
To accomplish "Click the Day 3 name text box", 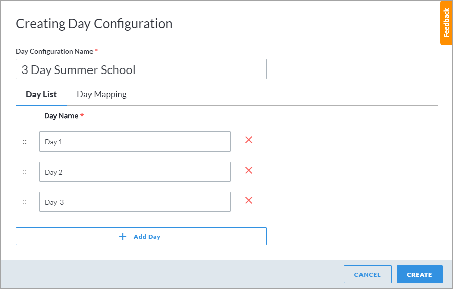I will pyautogui.click(x=135, y=202).
